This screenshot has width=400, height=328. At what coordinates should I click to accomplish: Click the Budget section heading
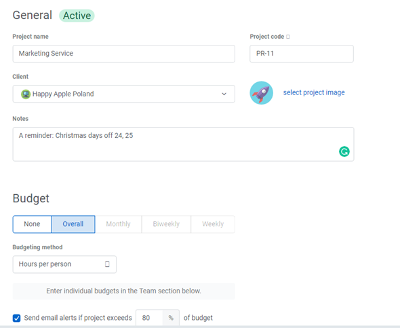[31, 199]
